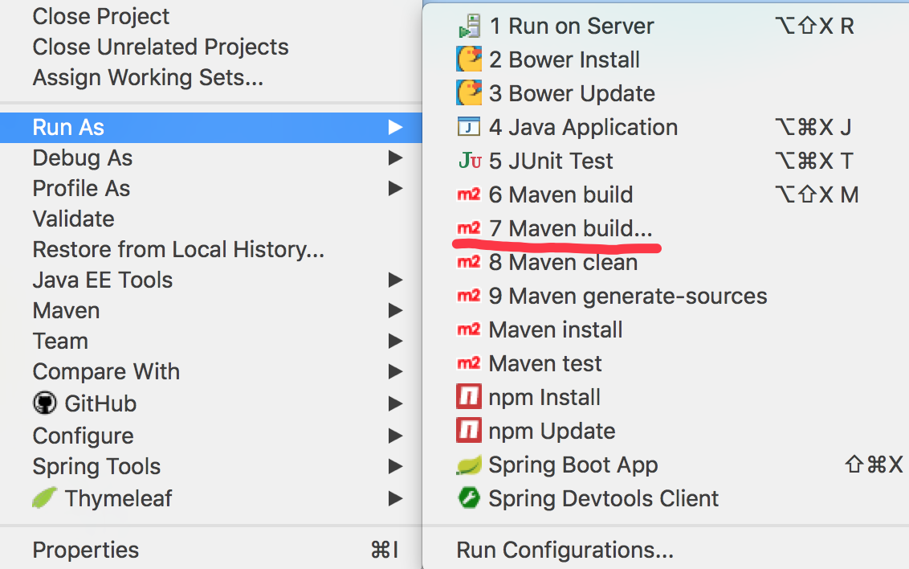Click the JUnit Test icon
This screenshot has height=569, width=909.
coord(470,161)
